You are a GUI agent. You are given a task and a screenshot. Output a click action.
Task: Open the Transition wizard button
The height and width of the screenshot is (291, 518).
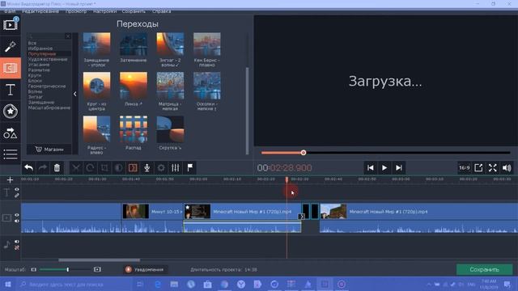(x=133, y=168)
